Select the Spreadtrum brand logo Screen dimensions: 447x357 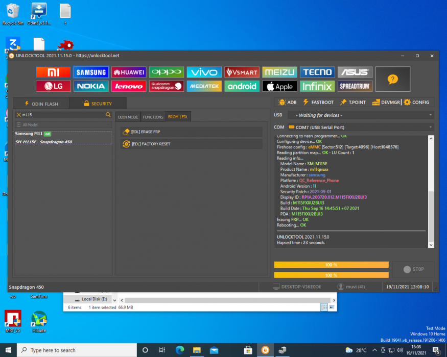point(355,86)
